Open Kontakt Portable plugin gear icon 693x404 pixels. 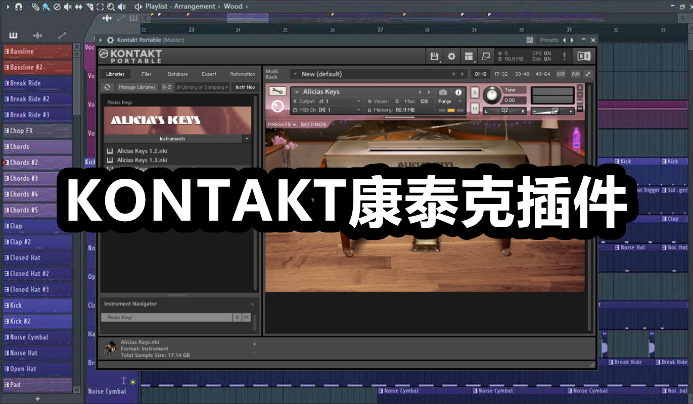[x=110, y=40]
